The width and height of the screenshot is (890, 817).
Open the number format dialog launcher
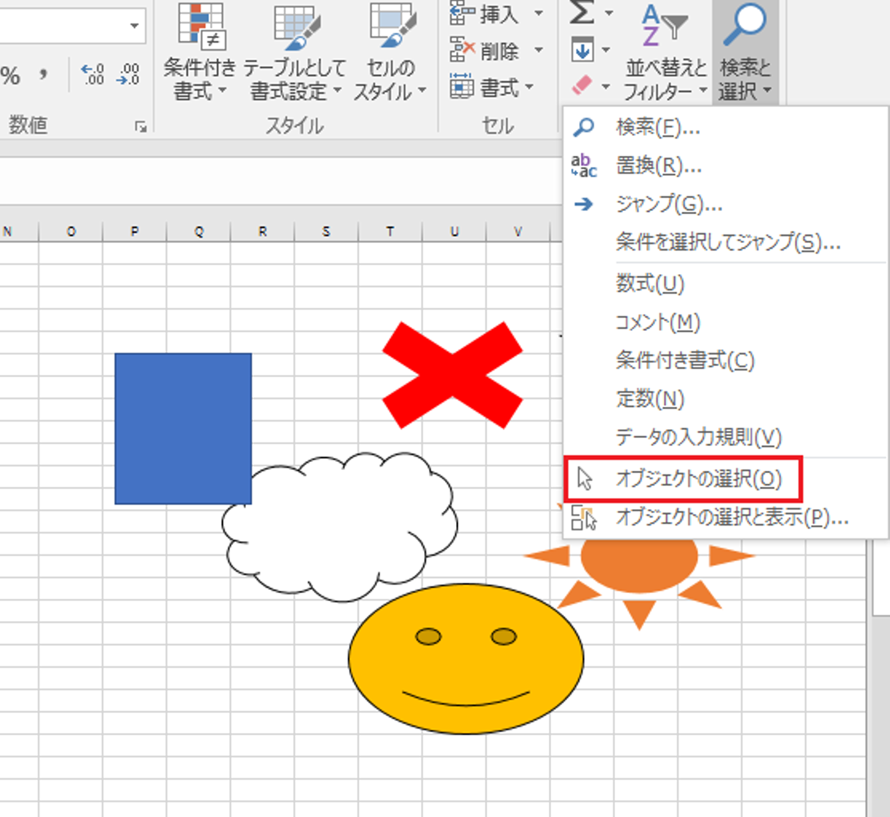[x=141, y=127]
